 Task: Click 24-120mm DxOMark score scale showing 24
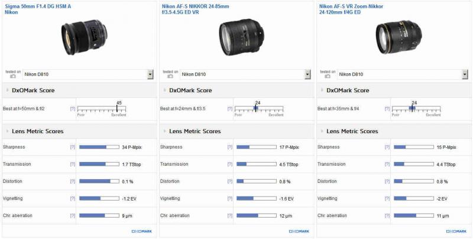coord(416,109)
